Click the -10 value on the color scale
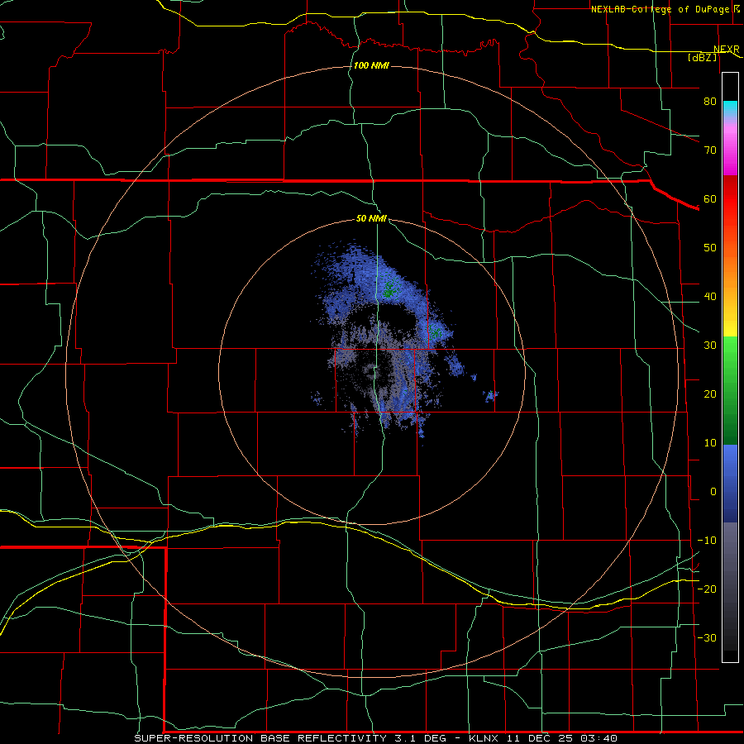The width and height of the screenshot is (744, 744). [707, 541]
